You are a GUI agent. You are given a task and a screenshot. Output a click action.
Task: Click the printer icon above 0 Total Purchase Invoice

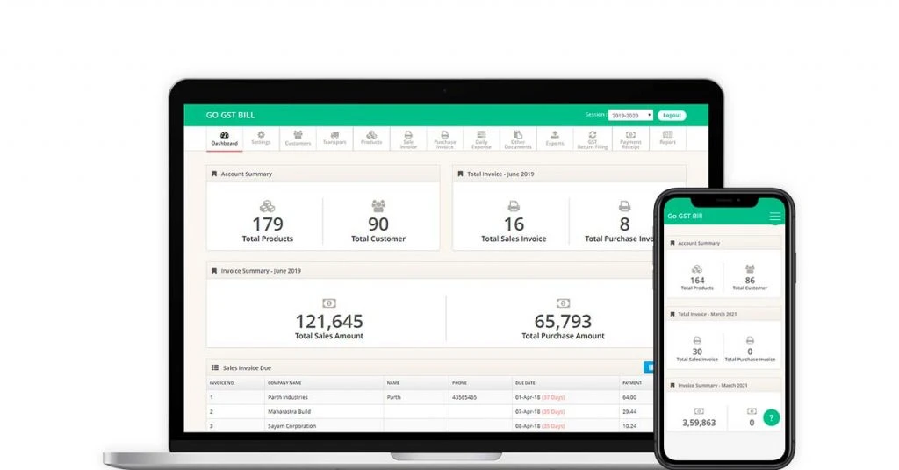coord(750,340)
